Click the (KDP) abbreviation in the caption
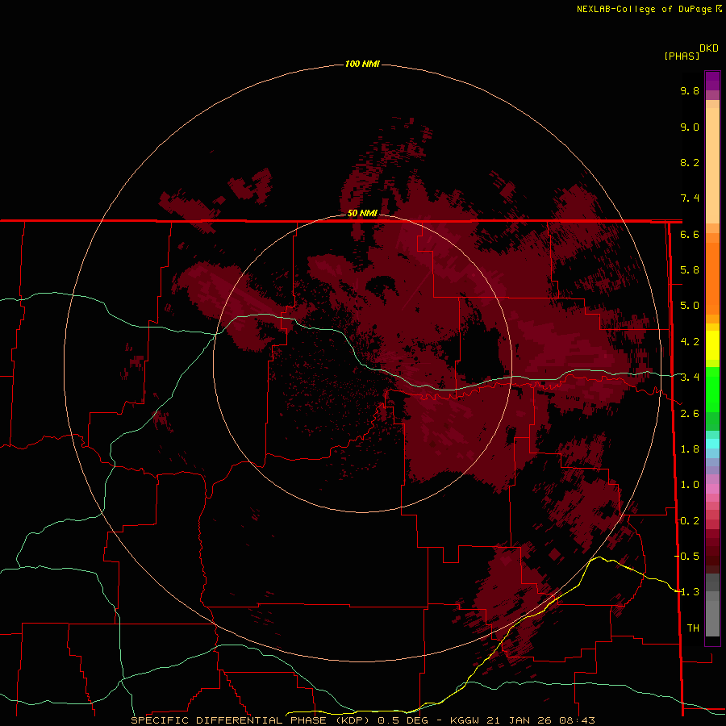Screen dimensions: 726x726 [x=353, y=720]
